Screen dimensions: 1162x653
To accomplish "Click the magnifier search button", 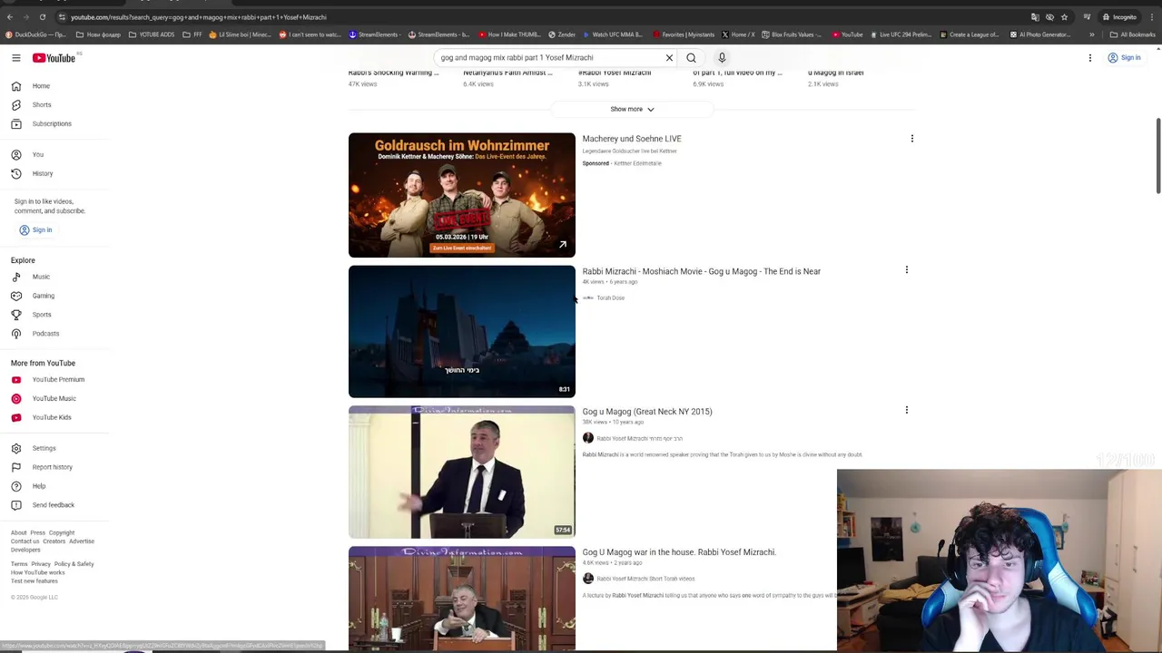I will point(691,58).
